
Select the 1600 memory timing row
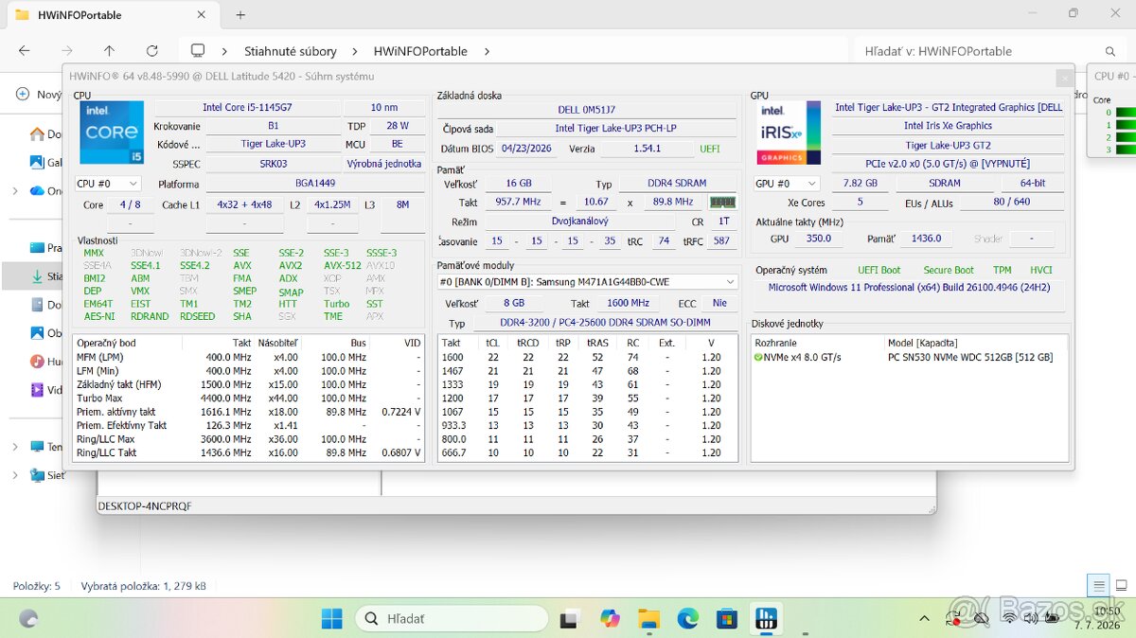588,357
